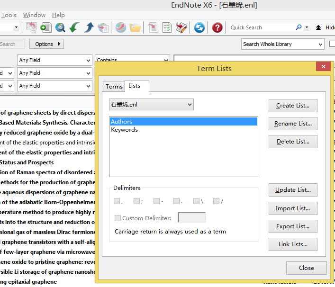
Task: Open the Tools menu
Action: tap(9, 15)
